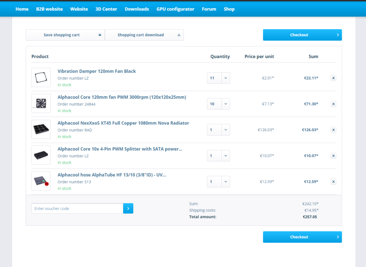
Task: Open 3D Center navigation item
Action: pyautogui.click(x=106, y=9)
